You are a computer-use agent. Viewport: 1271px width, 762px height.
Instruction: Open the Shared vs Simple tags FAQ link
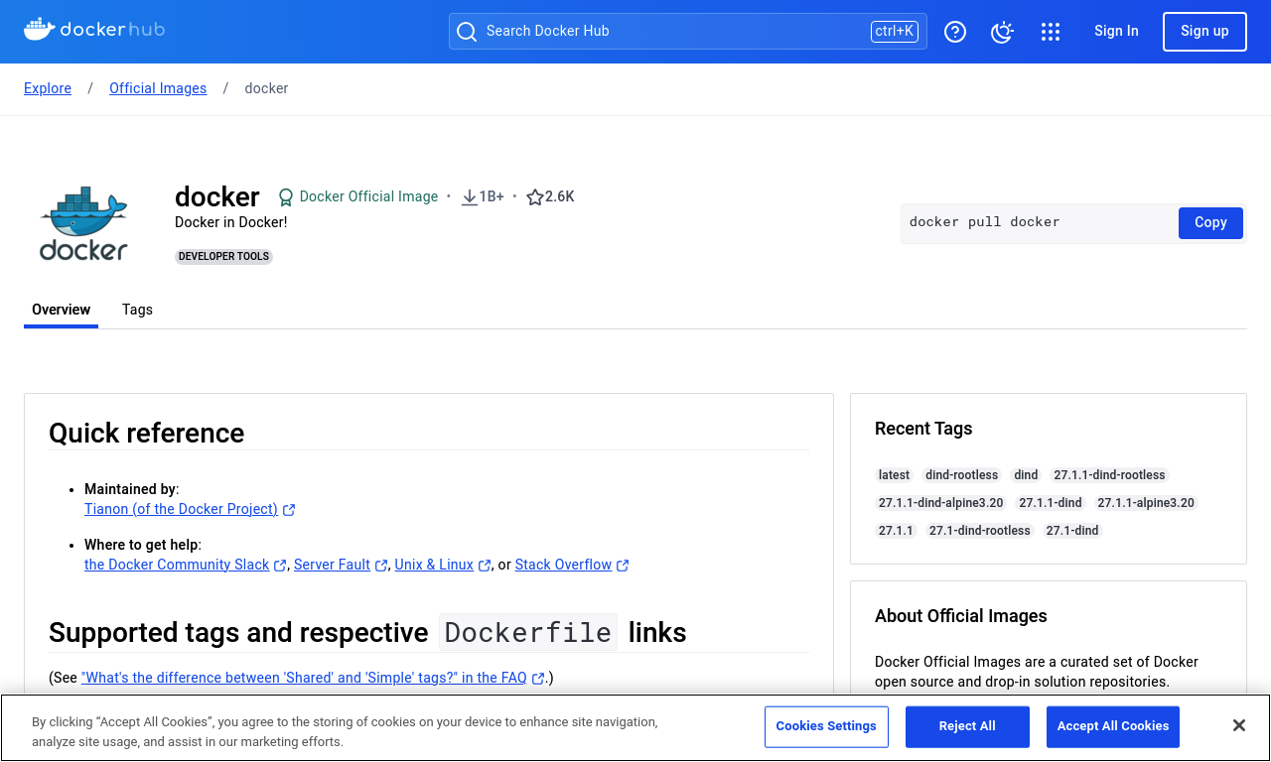coord(304,678)
